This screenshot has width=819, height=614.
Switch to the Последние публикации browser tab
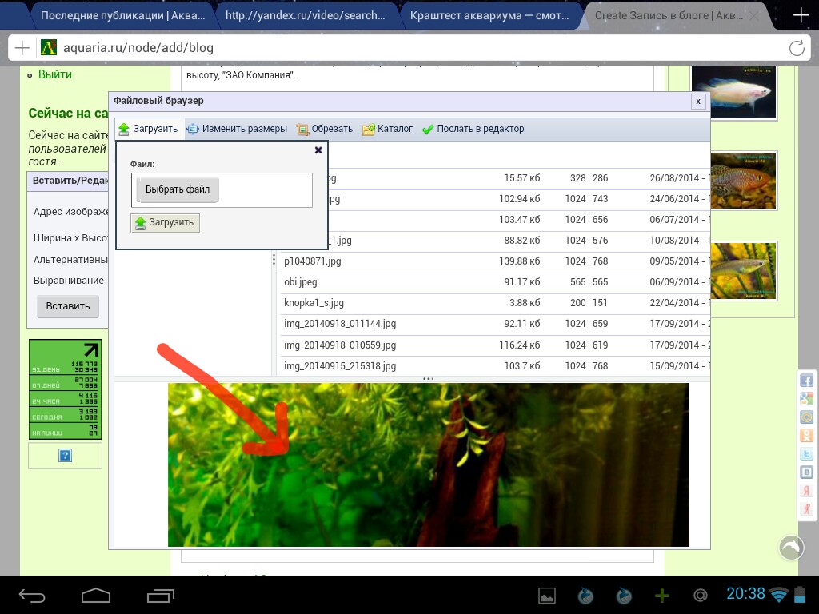click(122, 16)
